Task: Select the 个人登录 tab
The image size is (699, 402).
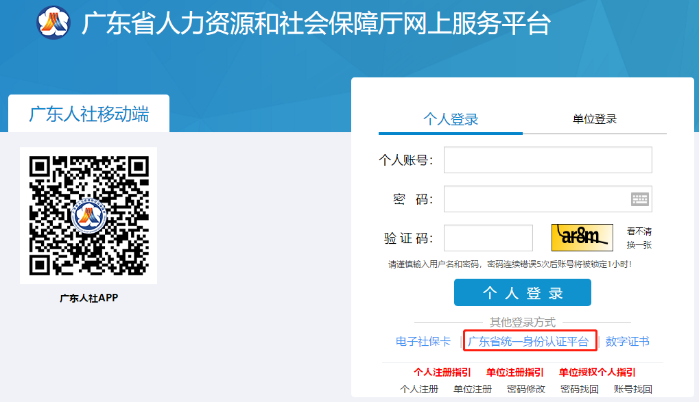Action: [x=450, y=118]
